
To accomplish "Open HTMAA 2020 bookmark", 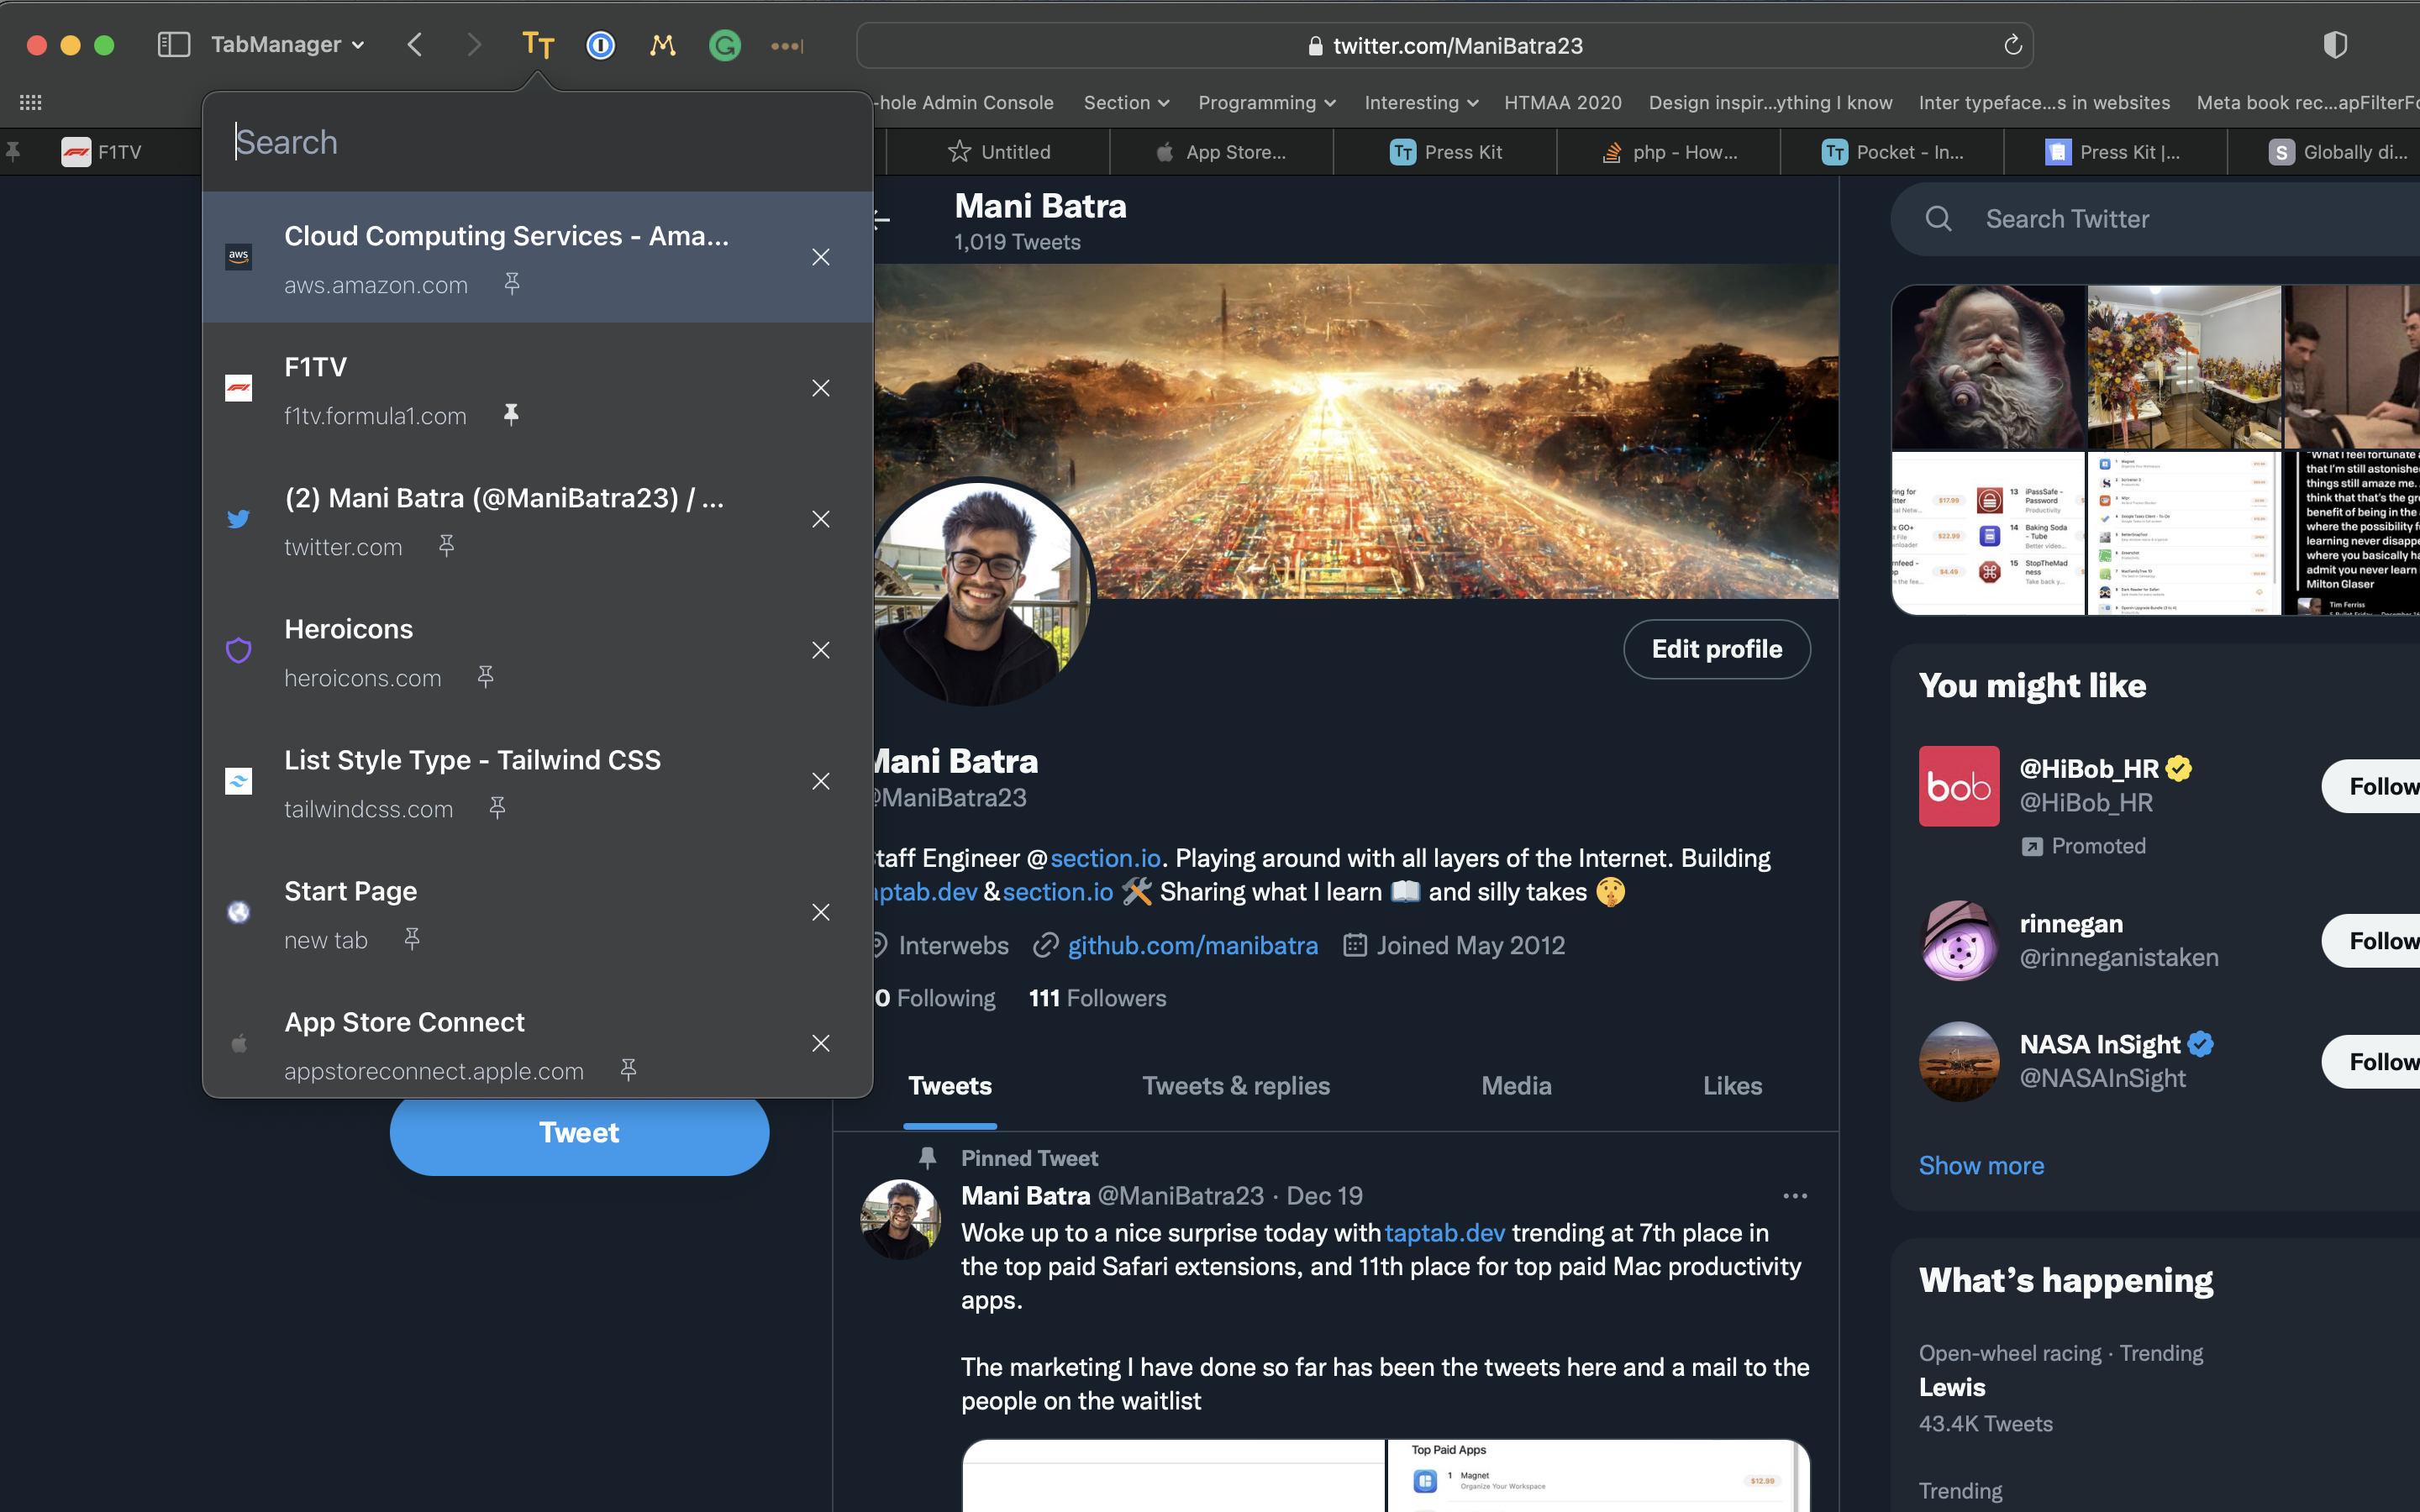I will pyautogui.click(x=1562, y=102).
